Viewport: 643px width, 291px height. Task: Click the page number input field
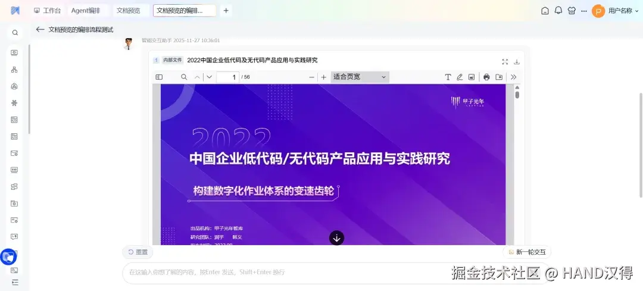click(x=227, y=77)
